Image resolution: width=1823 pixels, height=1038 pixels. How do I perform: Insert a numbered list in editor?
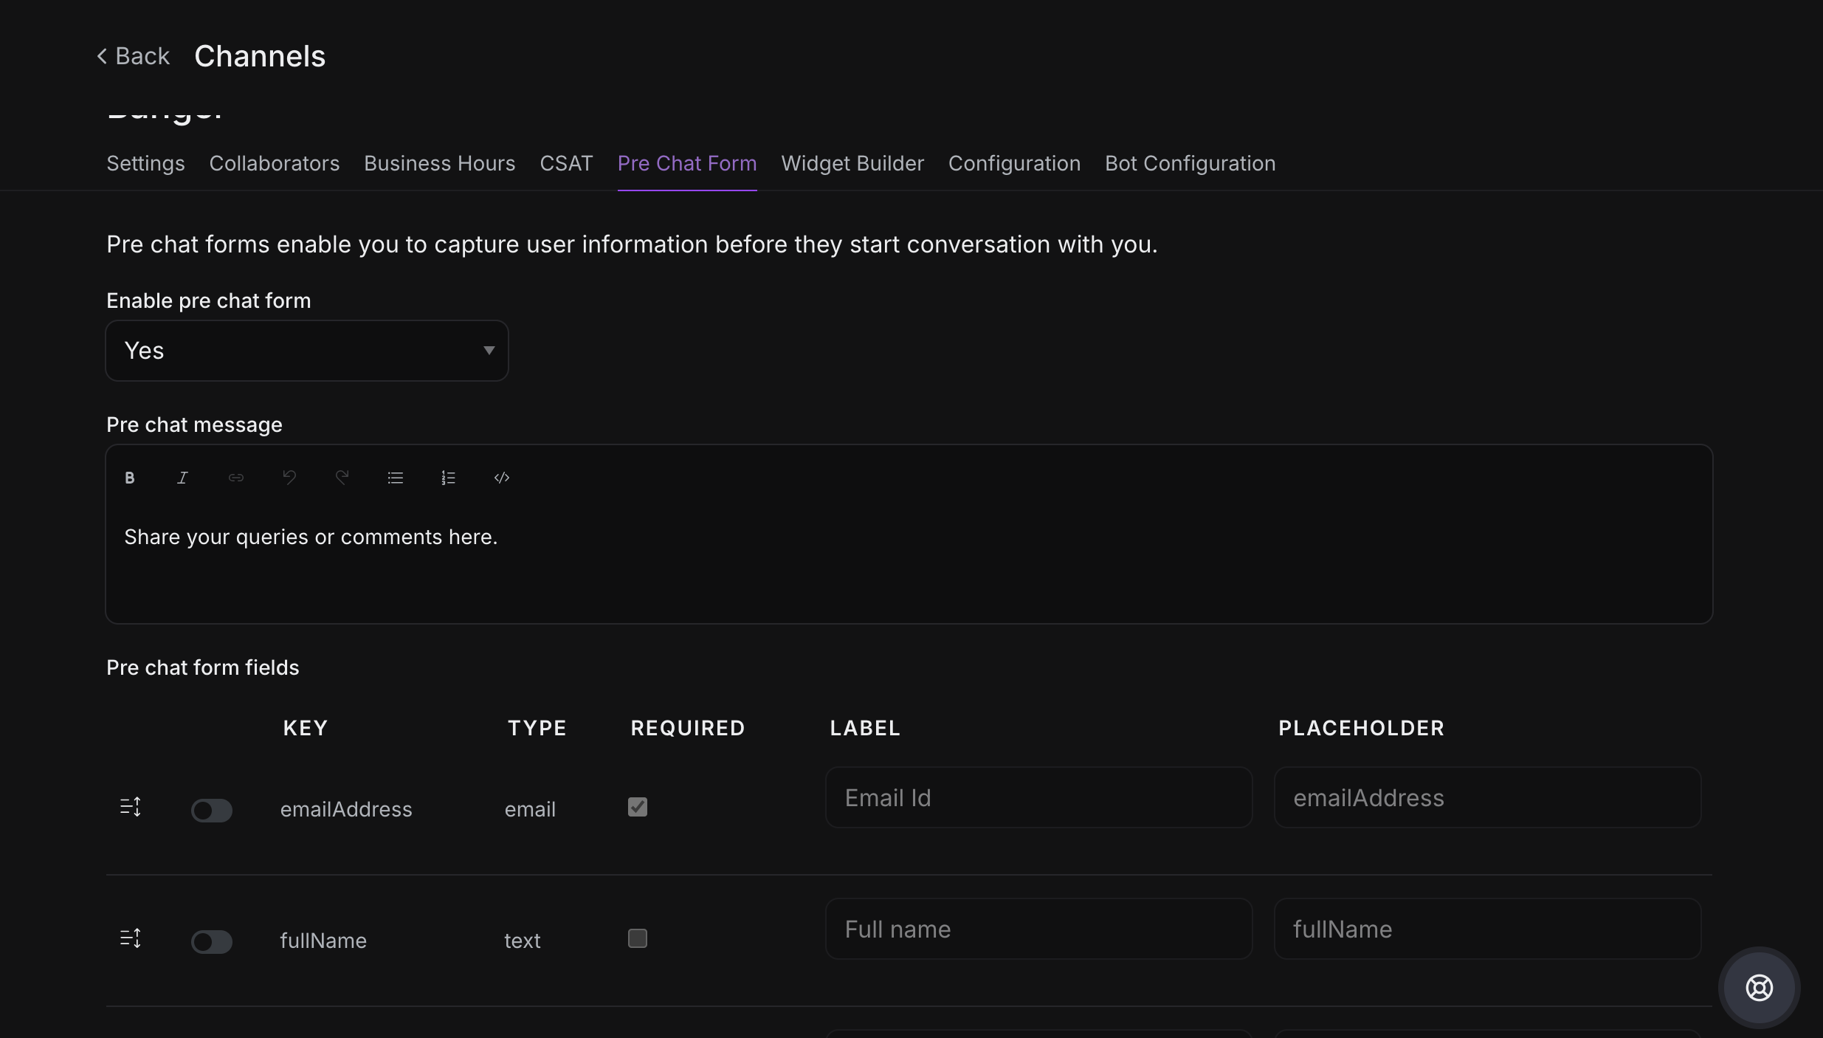coord(448,478)
